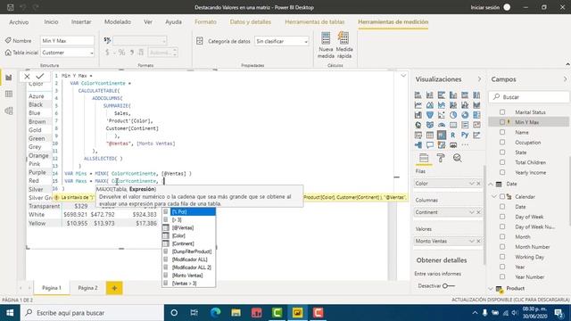
Task: Add a new report page
Action: (114, 288)
